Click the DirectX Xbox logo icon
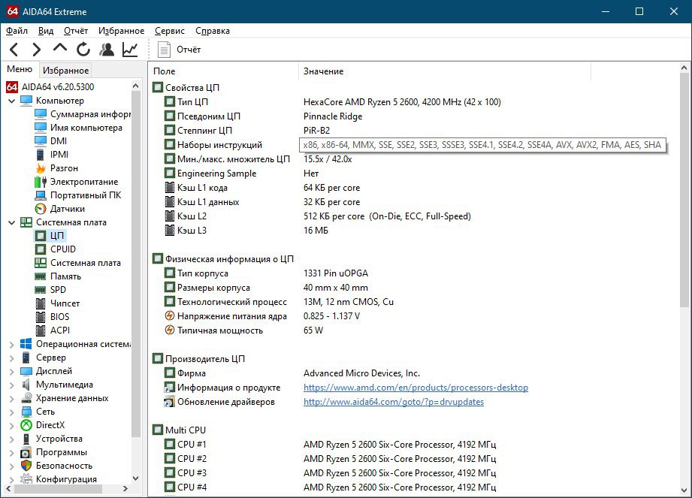Viewport: 692px width, 498px height. tap(26, 425)
